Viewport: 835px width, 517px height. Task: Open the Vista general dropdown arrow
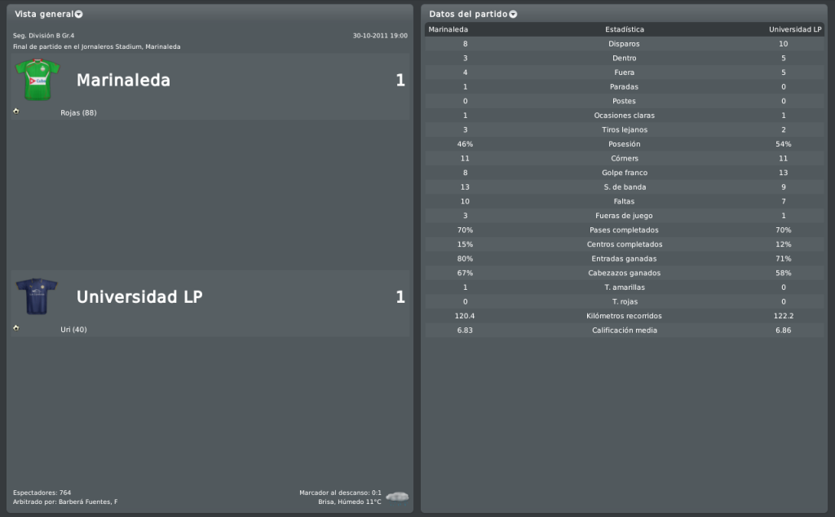pos(78,15)
